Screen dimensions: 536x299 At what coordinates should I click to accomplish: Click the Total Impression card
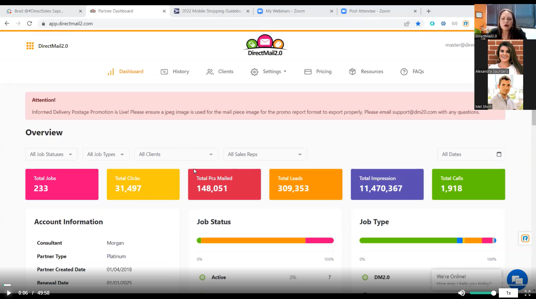[387, 184]
